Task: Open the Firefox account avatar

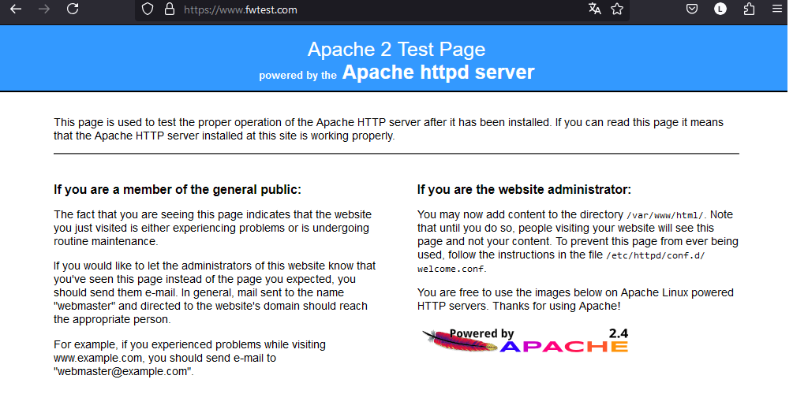Action: [720, 9]
